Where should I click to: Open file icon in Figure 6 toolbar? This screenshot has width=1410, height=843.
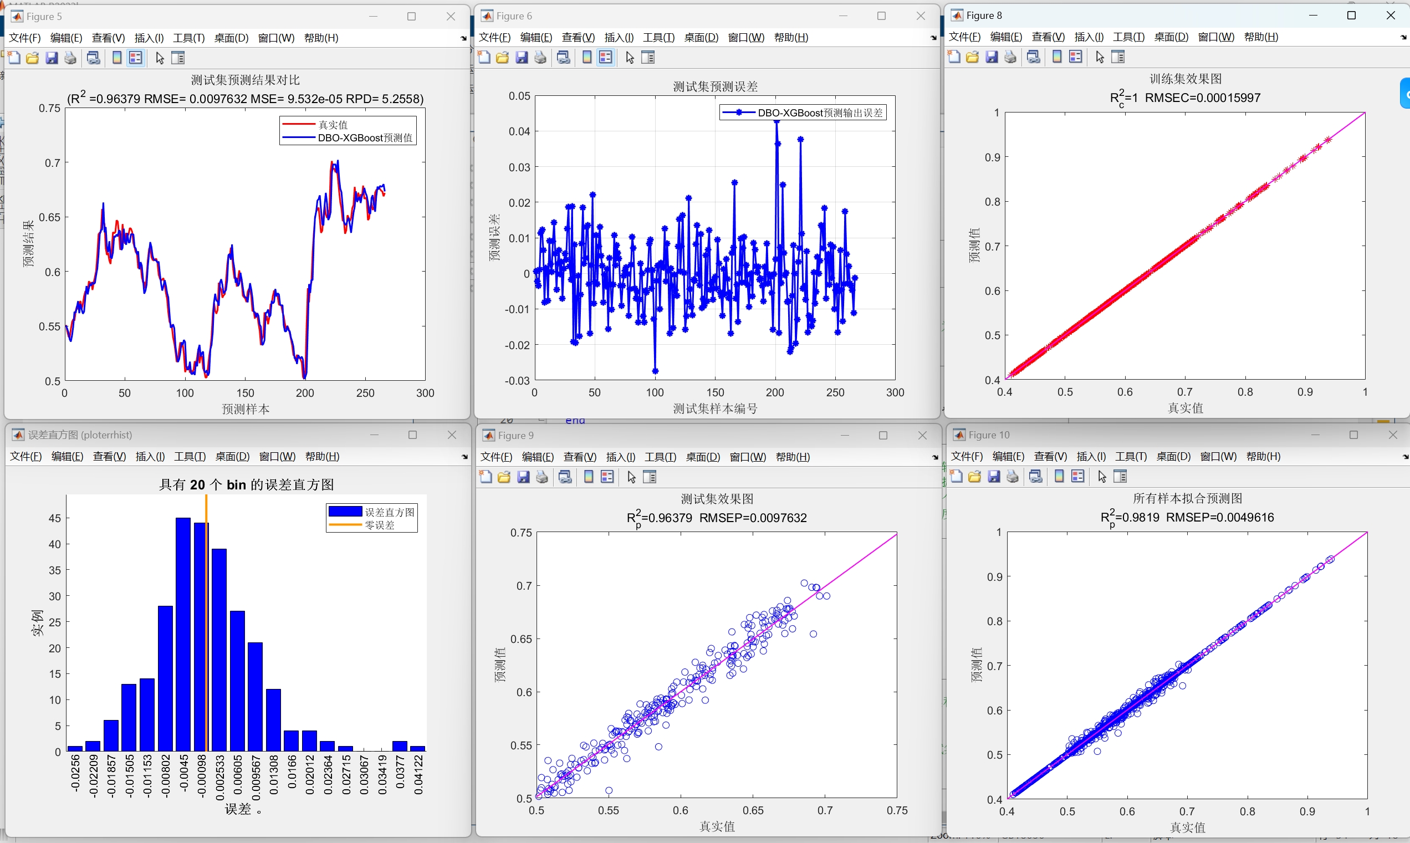coord(503,58)
